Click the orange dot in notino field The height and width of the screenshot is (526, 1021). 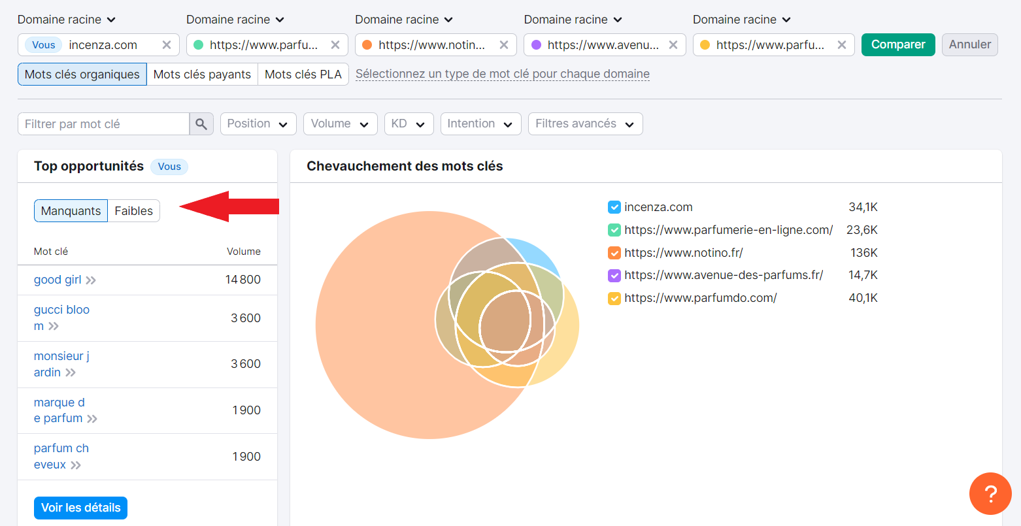point(367,45)
